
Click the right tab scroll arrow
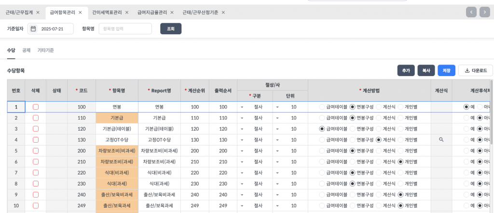point(484,12)
